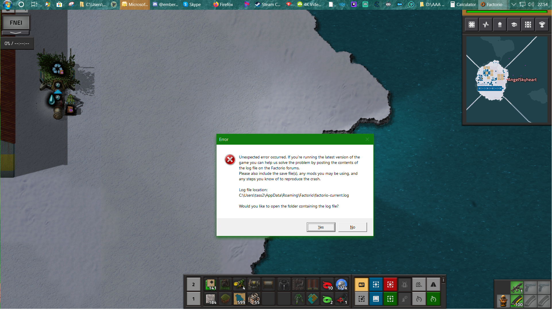Open the Steam taskbar entry
This screenshot has height=310, width=552.
click(268, 5)
